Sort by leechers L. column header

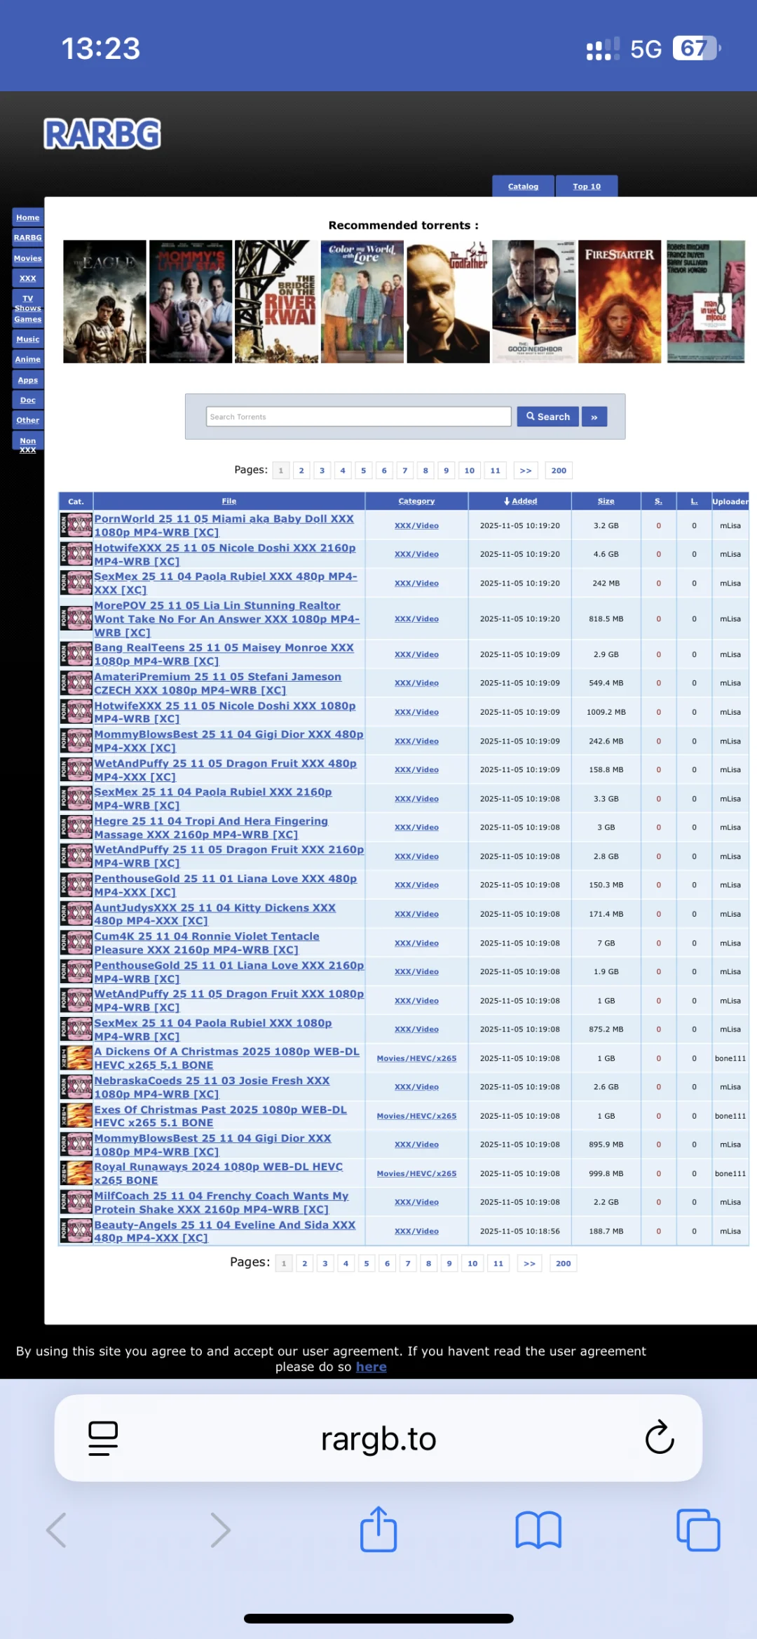coord(694,501)
